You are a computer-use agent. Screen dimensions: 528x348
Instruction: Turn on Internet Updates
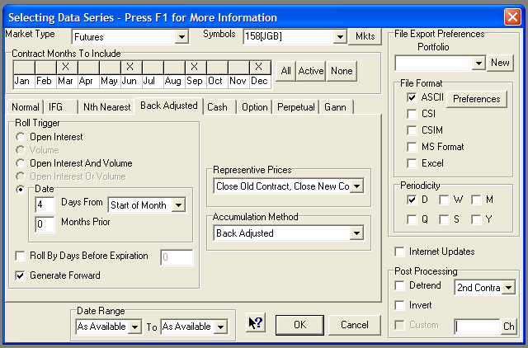click(399, 252)
